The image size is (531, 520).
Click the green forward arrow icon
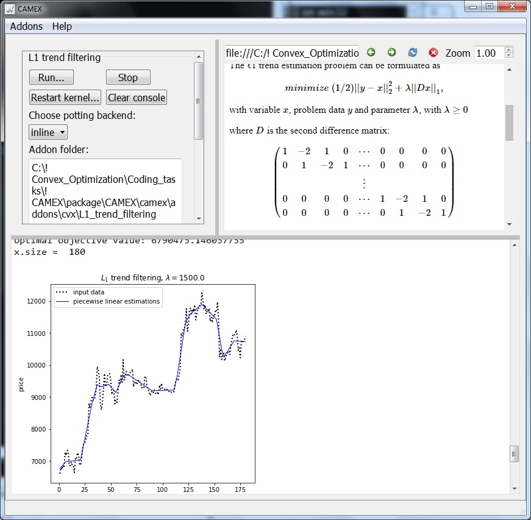(x=391, y=52)
